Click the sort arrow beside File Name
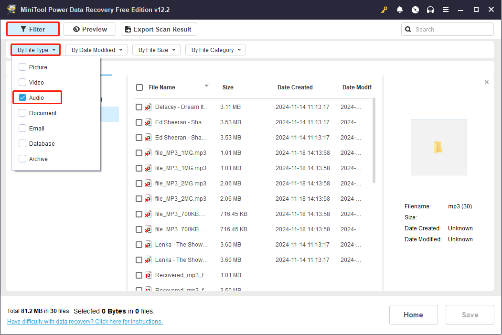 (206, 86)
